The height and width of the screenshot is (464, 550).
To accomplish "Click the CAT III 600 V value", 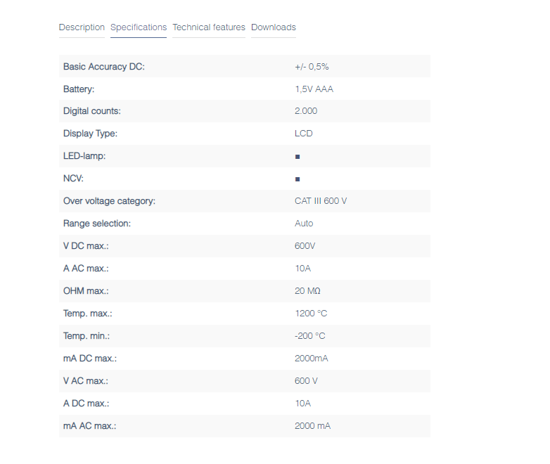I will click(321, 201).
